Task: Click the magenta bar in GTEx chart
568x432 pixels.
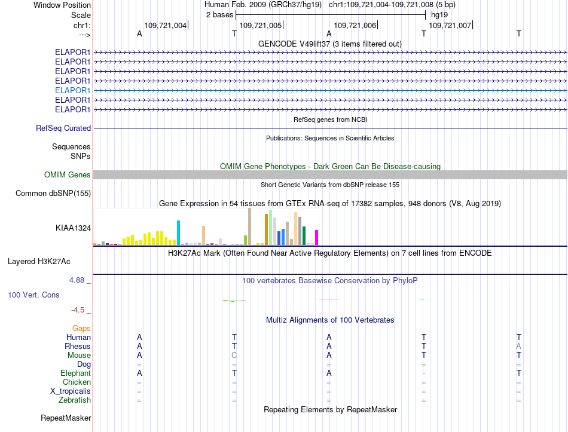Action: pyautogui.click(x=316, y=238)
